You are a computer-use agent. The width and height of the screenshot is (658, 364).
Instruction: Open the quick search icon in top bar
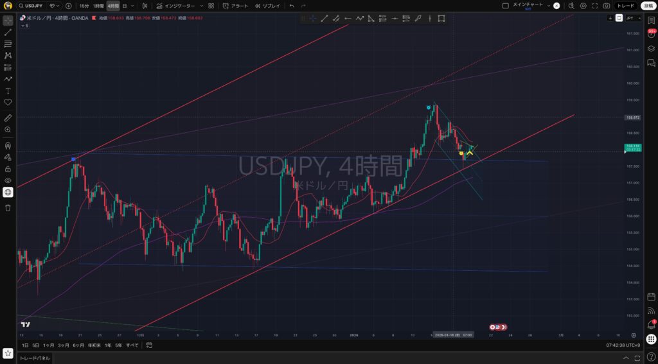coord(571,6)
